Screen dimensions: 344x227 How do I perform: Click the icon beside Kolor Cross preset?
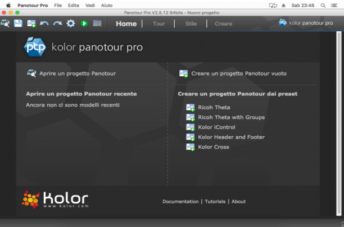(x=190, y=147)
